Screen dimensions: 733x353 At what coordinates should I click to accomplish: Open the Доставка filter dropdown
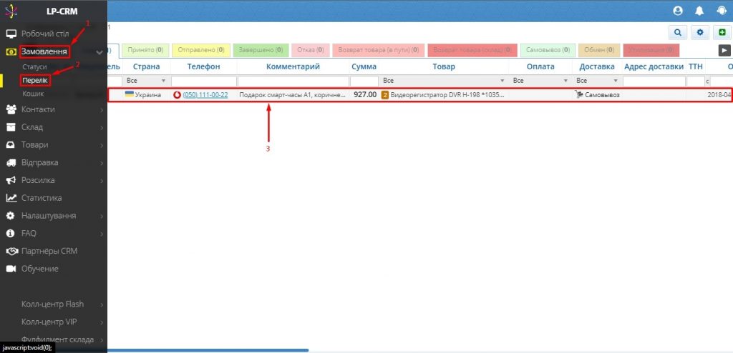tap(598, 81)
